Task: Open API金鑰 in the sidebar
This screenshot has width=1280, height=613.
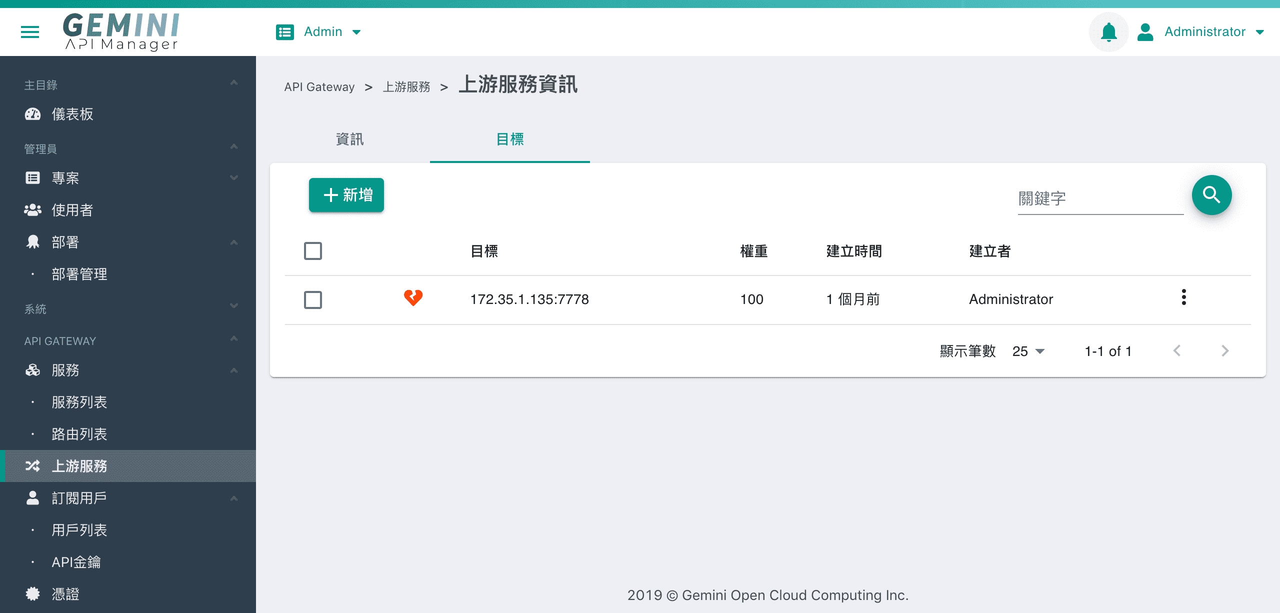Action: (76, 562)
